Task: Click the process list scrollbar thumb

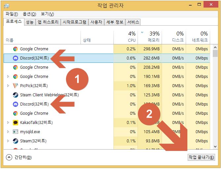Action: point(215,54)
